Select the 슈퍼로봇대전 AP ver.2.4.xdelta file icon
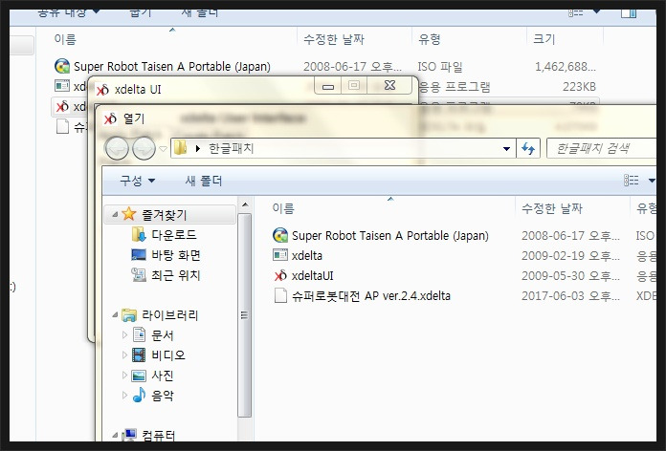The width and height of the screenshot is (666, 451). pyautogui.click(x=280, y=295)
